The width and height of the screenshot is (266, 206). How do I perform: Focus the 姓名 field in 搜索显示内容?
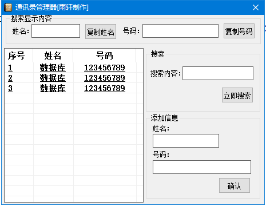tap(55, 31)
